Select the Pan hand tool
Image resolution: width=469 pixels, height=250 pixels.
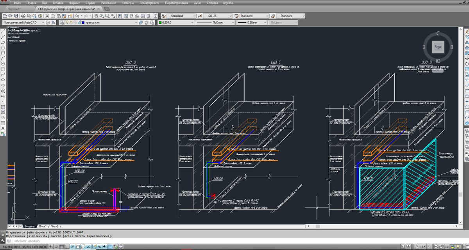(x=96, y=16)
